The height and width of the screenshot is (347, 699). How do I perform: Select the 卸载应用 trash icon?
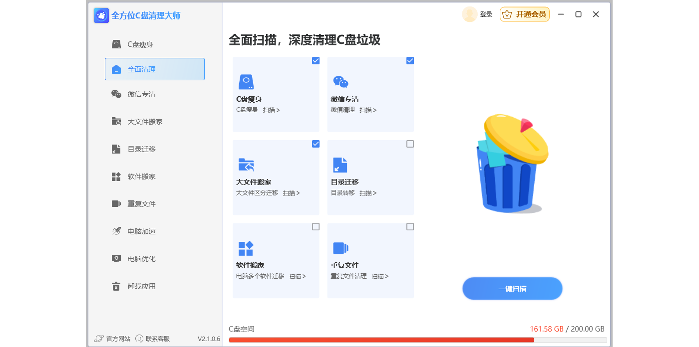coord(116,286)
